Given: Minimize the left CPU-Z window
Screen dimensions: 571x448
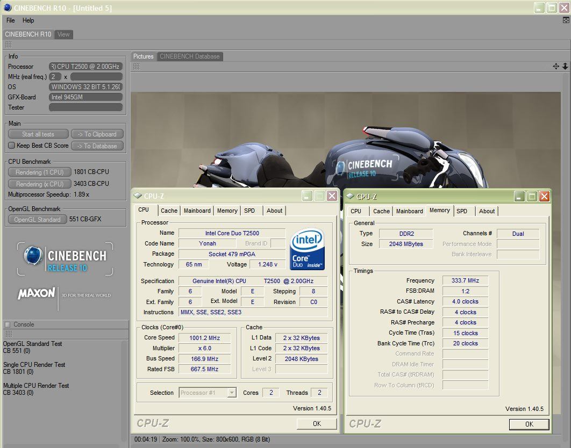Looking at the screenshot, I should coord(307,196).
